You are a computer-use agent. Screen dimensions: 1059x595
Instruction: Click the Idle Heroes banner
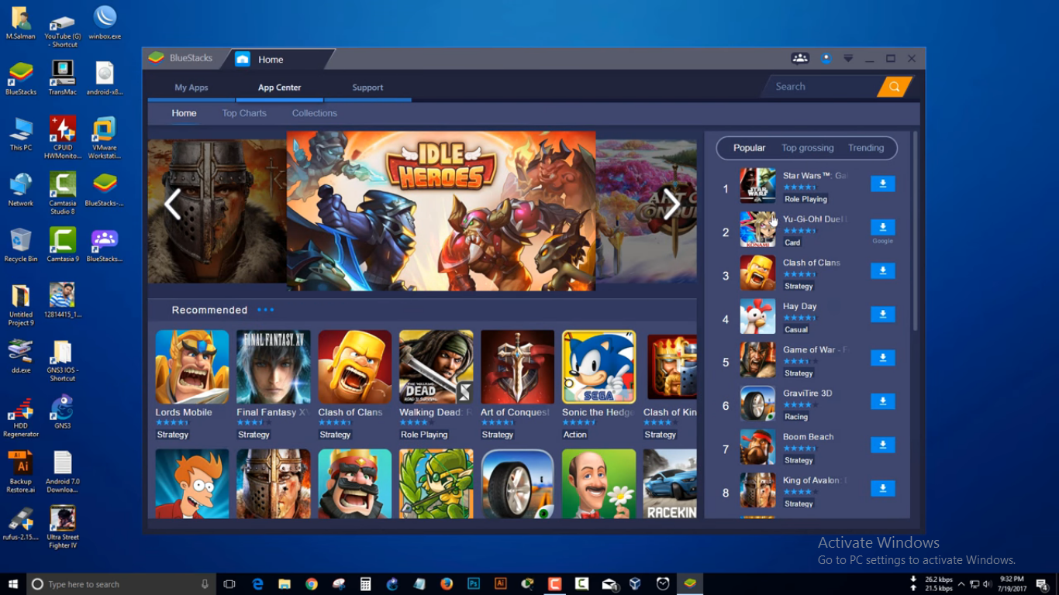[x=441, y=211]
